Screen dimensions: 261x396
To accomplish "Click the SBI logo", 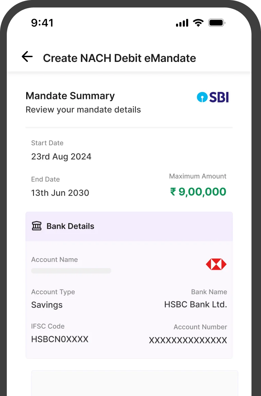I will (213, 97).
